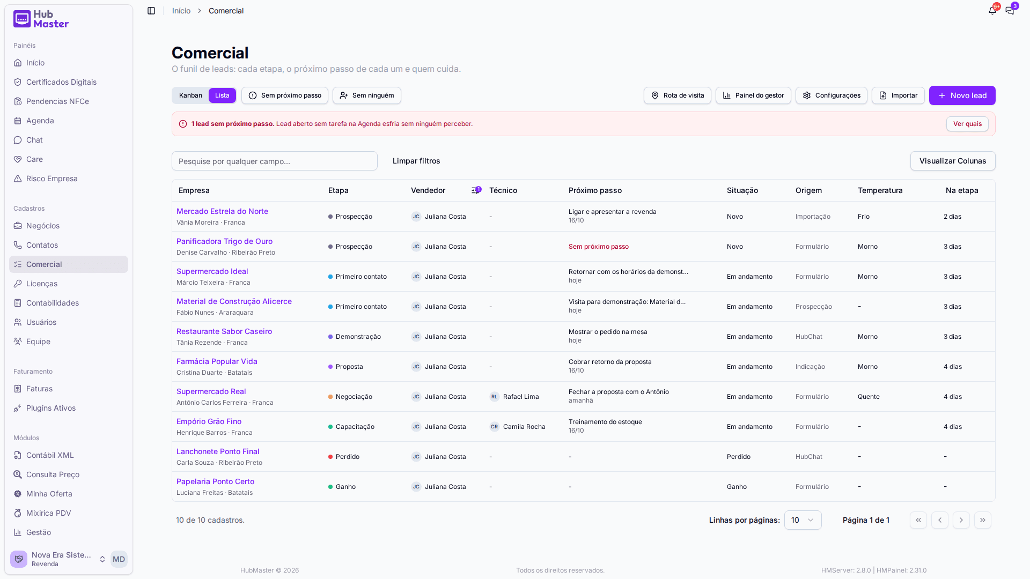The height and width of the screenshot is (579, 1030).
Task: Click the Início breadcrumb
Action: (181, 11)
